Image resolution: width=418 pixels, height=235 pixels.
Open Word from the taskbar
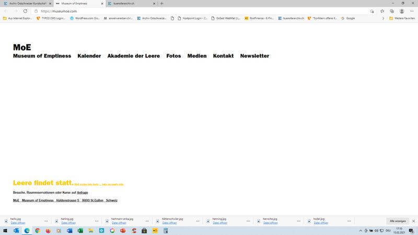(69, 231)
